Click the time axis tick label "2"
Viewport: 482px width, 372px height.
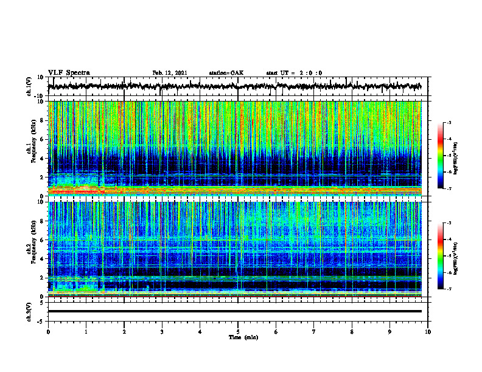124,332
